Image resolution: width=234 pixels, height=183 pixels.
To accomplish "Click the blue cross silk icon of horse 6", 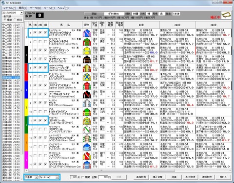I will coord(87,77).
